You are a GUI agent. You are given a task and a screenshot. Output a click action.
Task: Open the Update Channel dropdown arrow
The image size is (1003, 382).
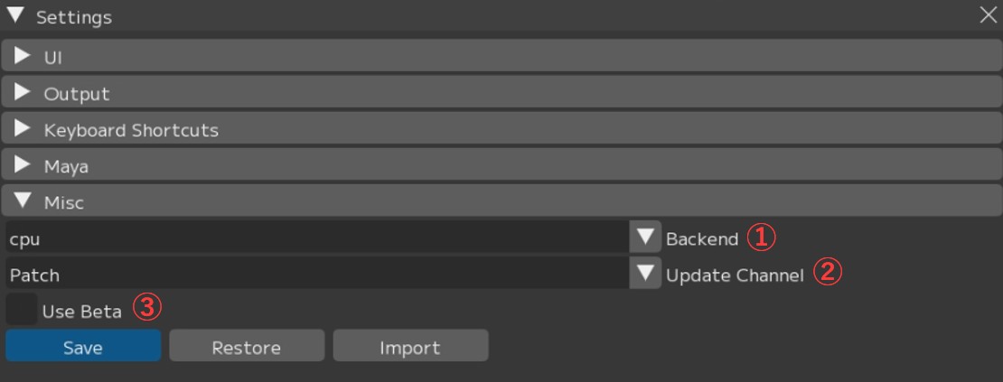(645, 275)
